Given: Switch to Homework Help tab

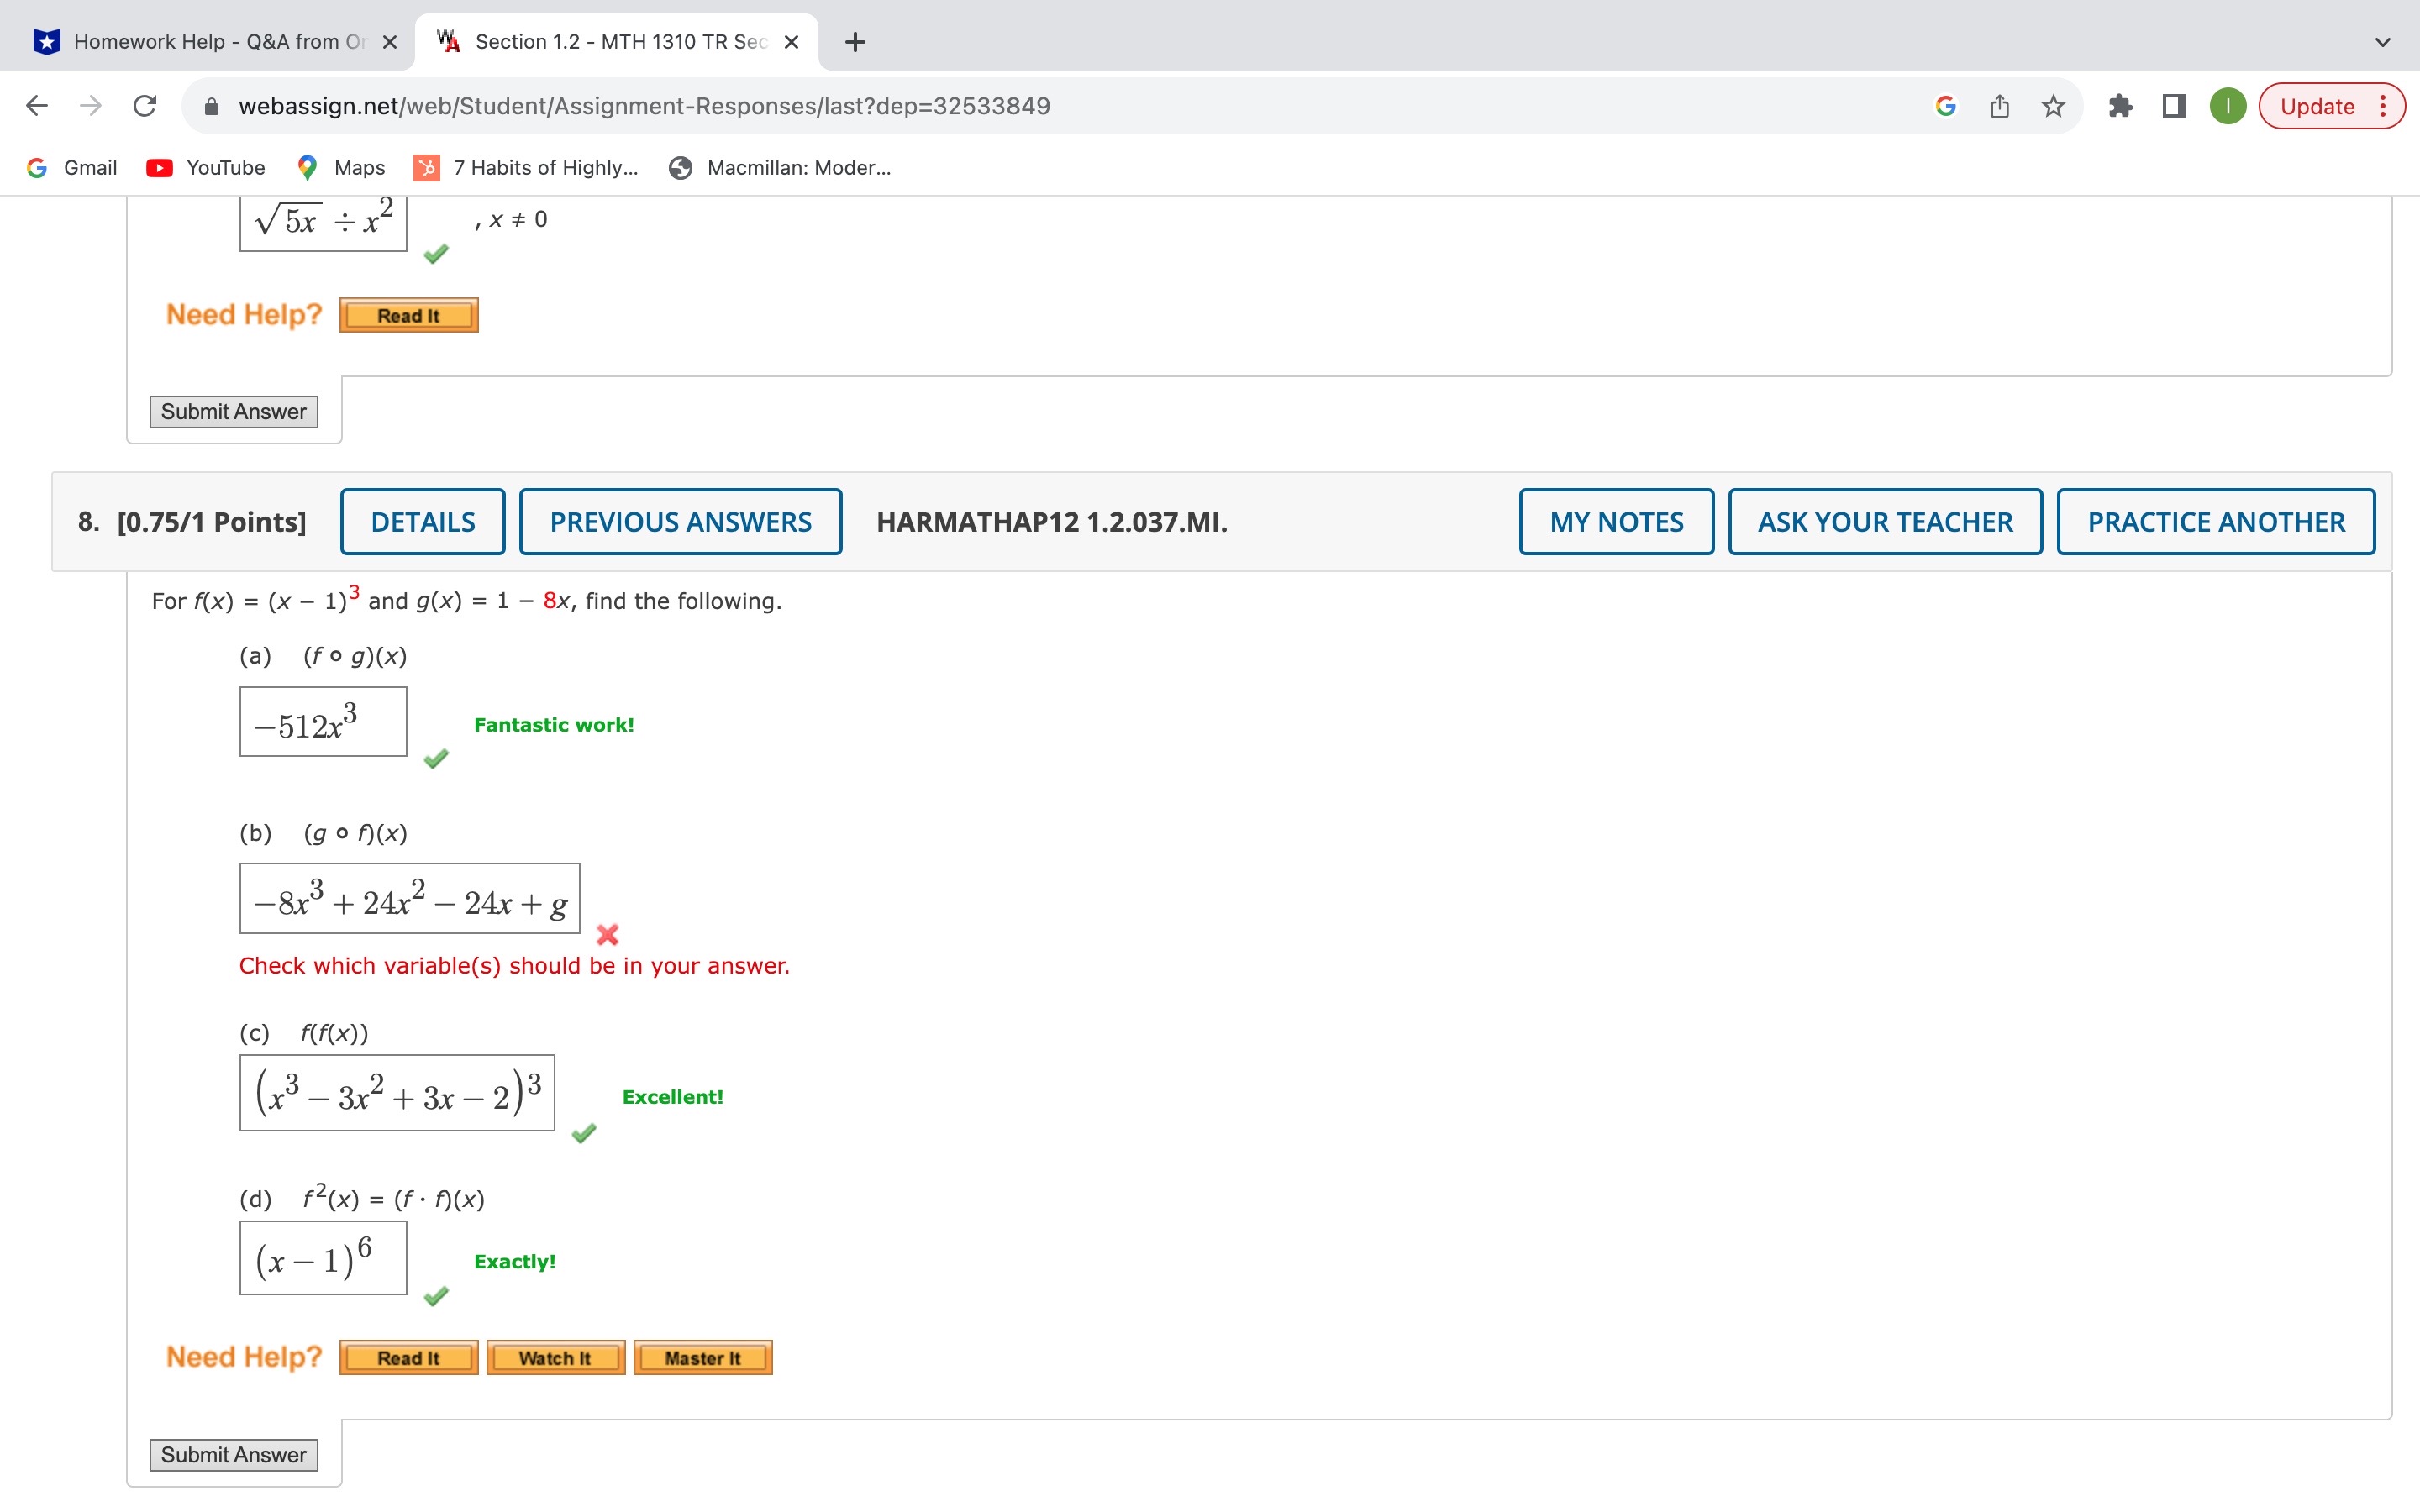Looking at the screenshot, I should [205, 42].
